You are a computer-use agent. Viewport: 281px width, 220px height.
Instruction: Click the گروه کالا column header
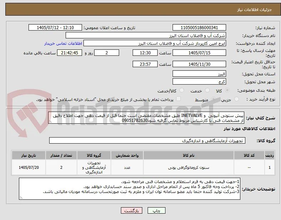point(94,155)
